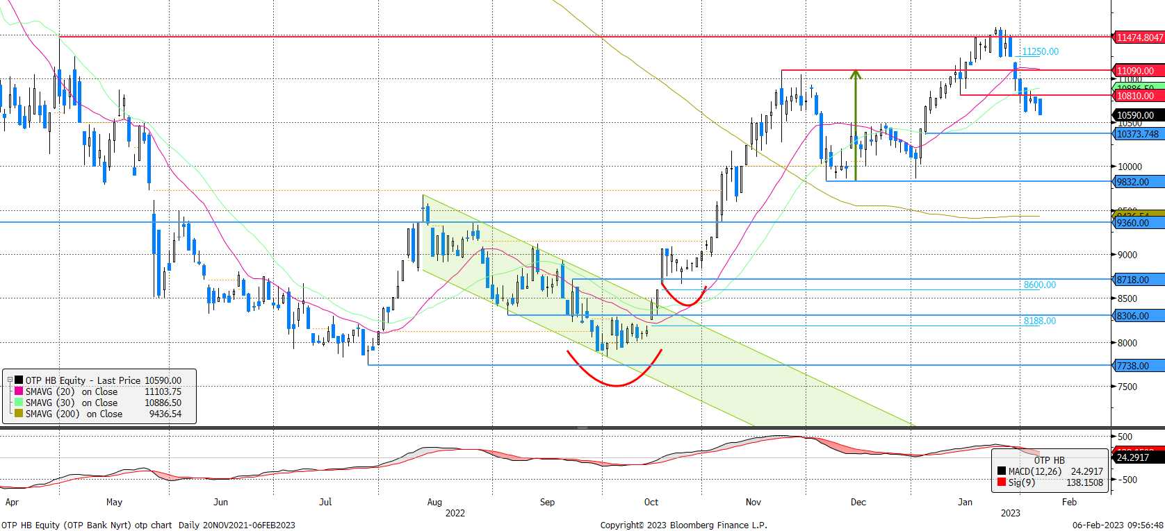Screen dimensions: 1165x531
Task: Click red Sig(9) legend swatch
Action: coord(1002,482)
